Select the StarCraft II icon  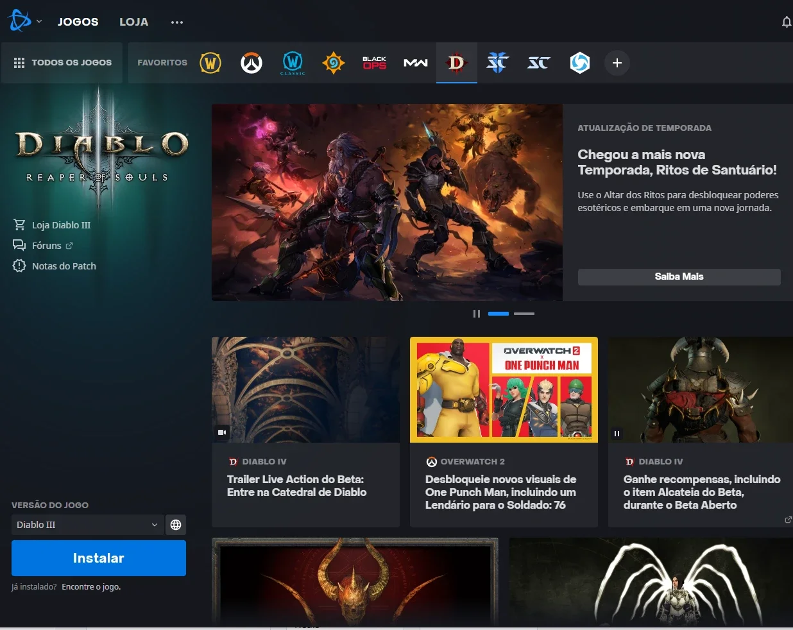pyautogui.click(x=498, y=63)
